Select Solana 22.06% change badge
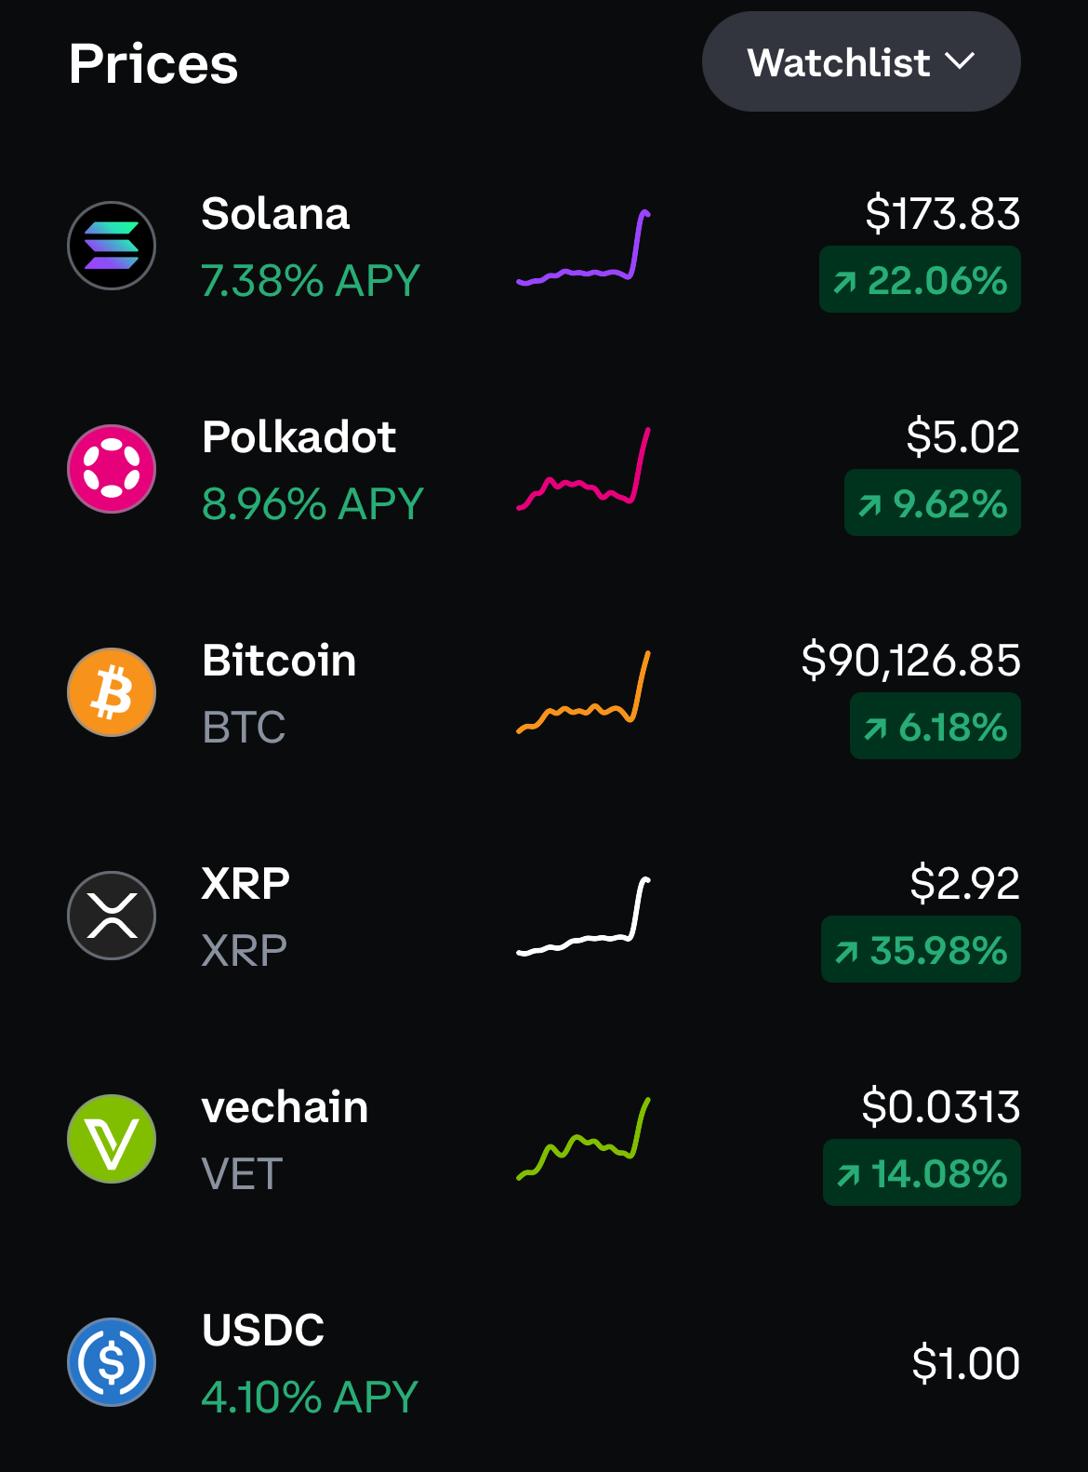Screen dimensions: 1088x1472 (920, 279)
